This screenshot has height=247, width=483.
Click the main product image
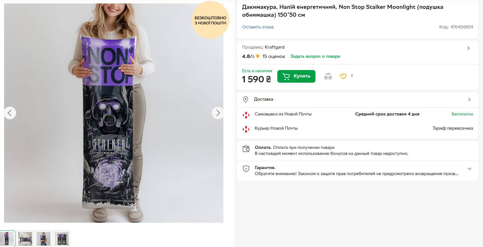(x=114, y=126)
